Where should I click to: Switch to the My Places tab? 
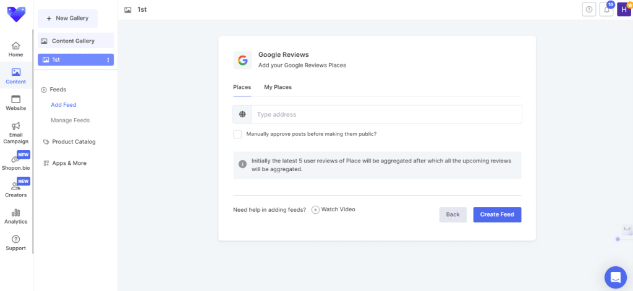coord(278,87)
